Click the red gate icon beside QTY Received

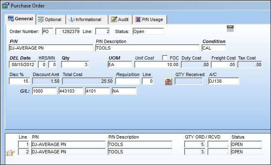[168, 81]
